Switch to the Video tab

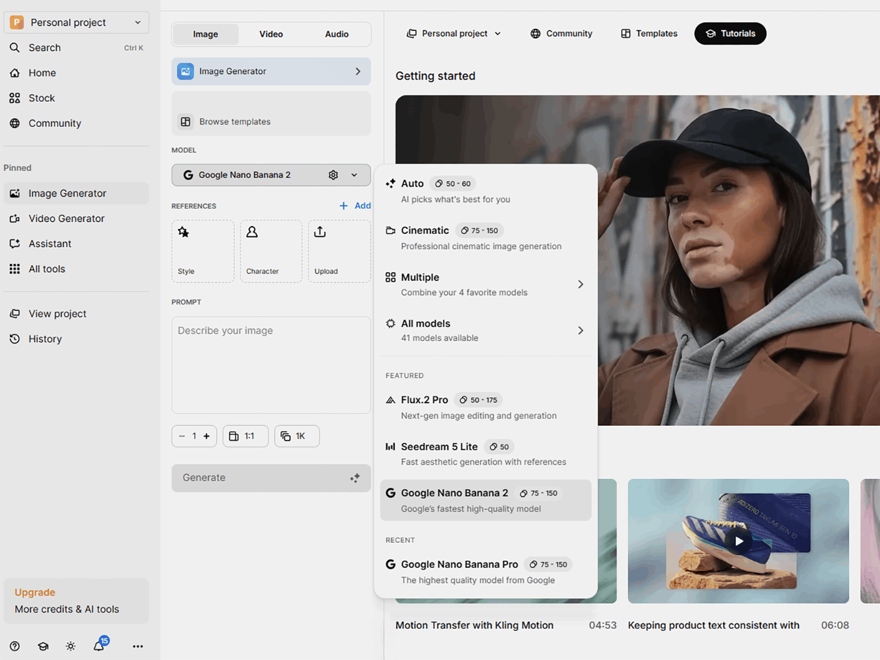[271, 34]
